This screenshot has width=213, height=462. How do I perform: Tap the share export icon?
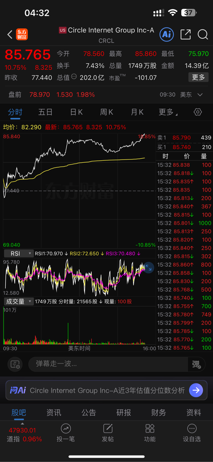(186, 34)
